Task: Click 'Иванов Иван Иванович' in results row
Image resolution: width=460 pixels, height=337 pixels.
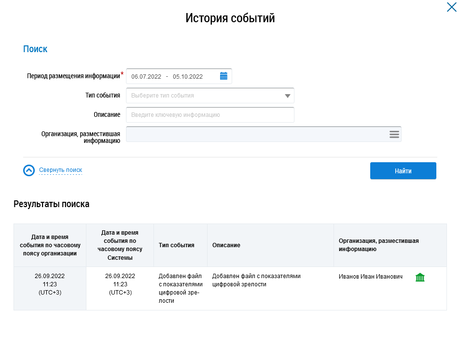Action: [x=371, y=277]
